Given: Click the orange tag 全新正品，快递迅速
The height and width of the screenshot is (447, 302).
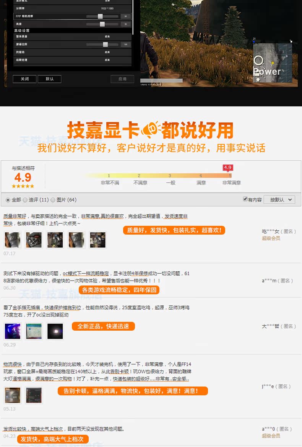Looking at the screenshot, I should (x=103, y=326).
